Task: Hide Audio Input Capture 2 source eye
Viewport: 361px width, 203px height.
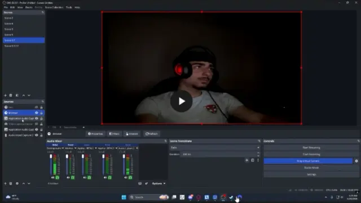Action: click(36, 136)
